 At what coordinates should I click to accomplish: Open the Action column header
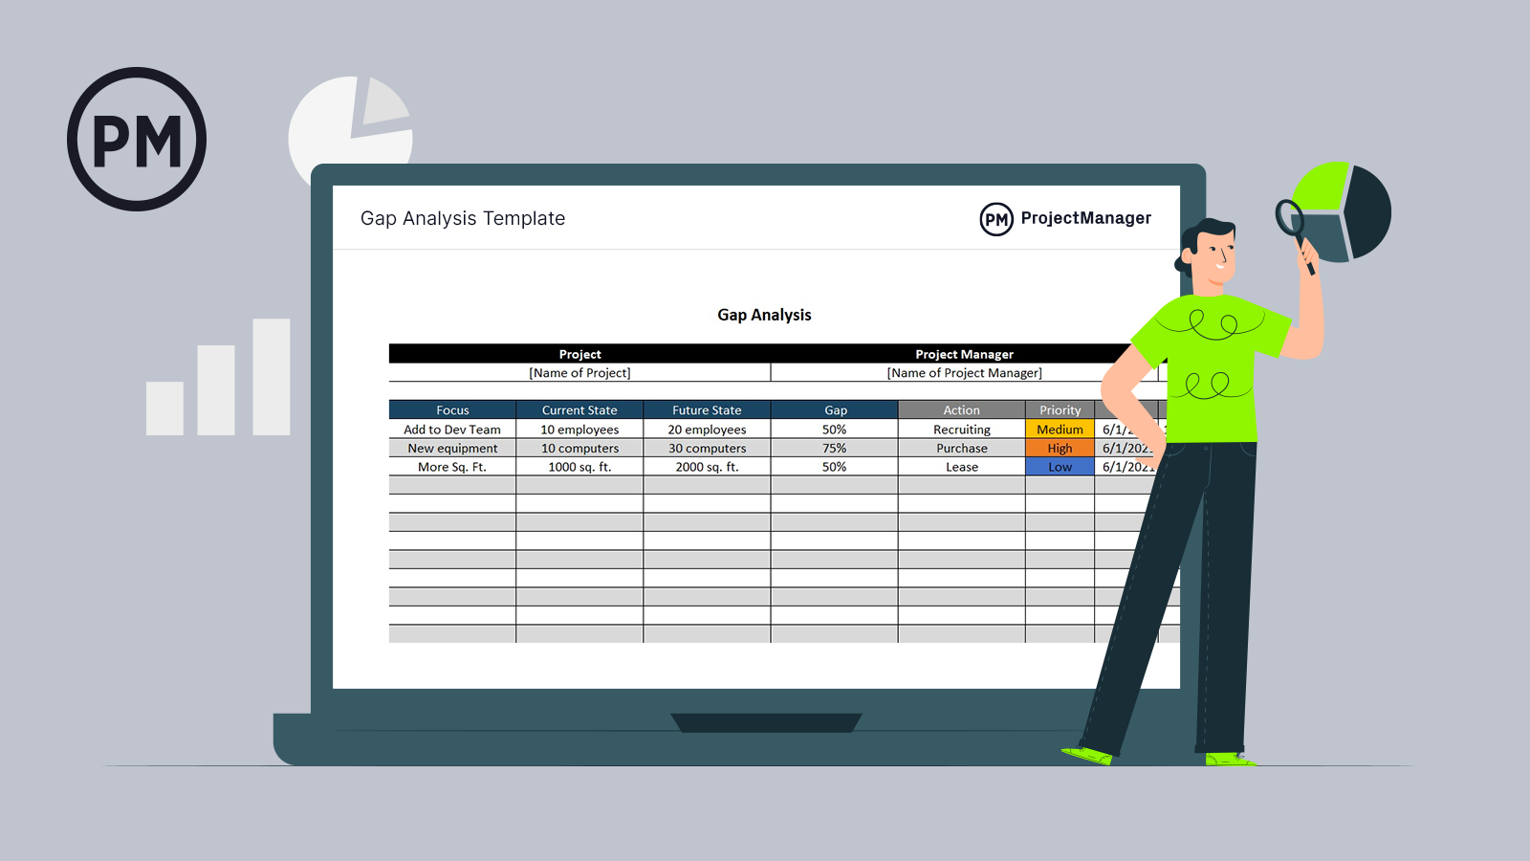click(x=961, y=409)
